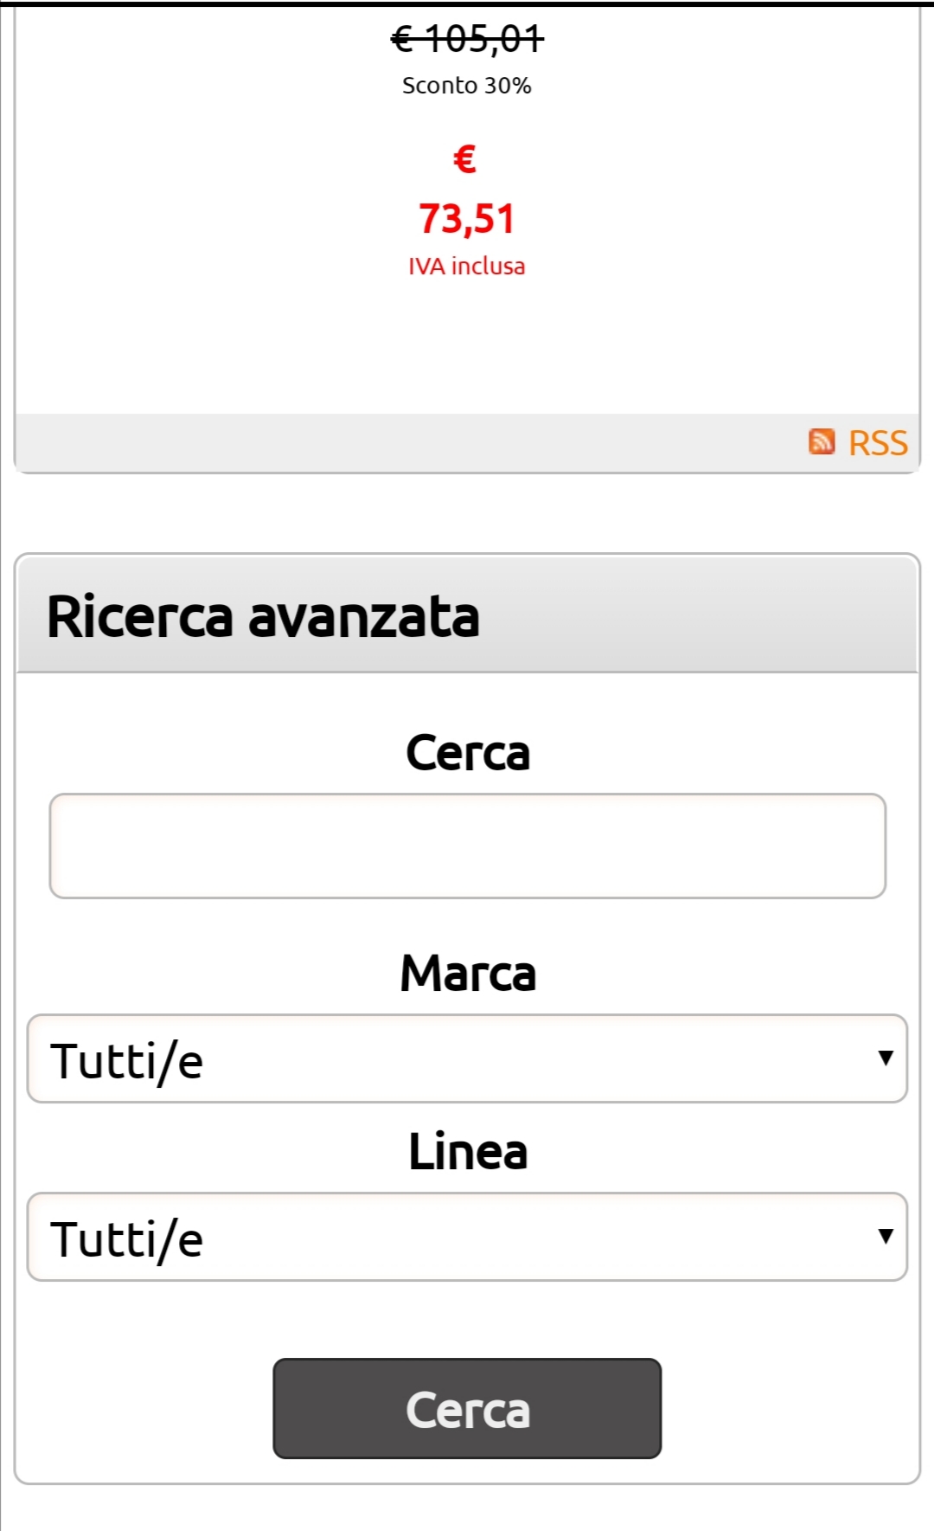934x1531 pixels.
Task: Click the Cerca label above the text field
Action: click(467, 753)
